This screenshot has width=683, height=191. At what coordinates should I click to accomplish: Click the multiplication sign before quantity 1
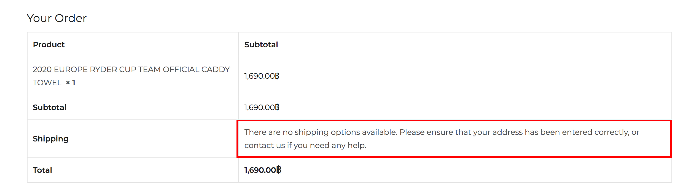click(x=68, y=83)
